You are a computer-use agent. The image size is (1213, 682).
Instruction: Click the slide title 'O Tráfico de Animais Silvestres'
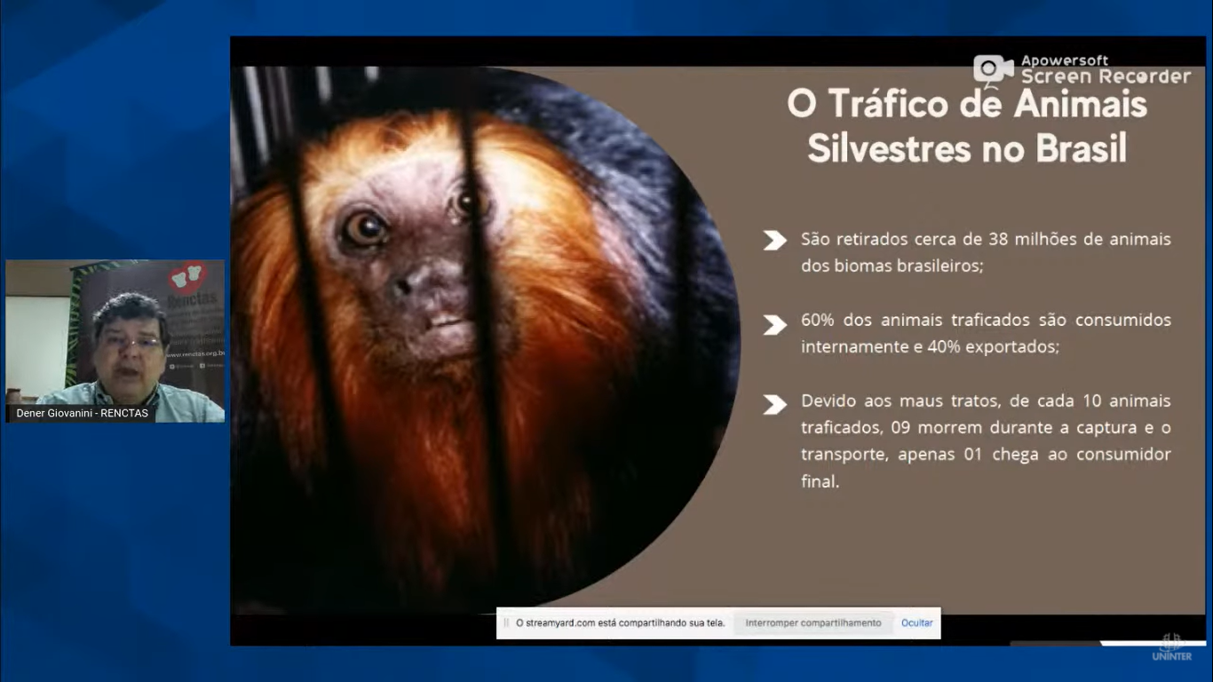(x=966, y=126)
